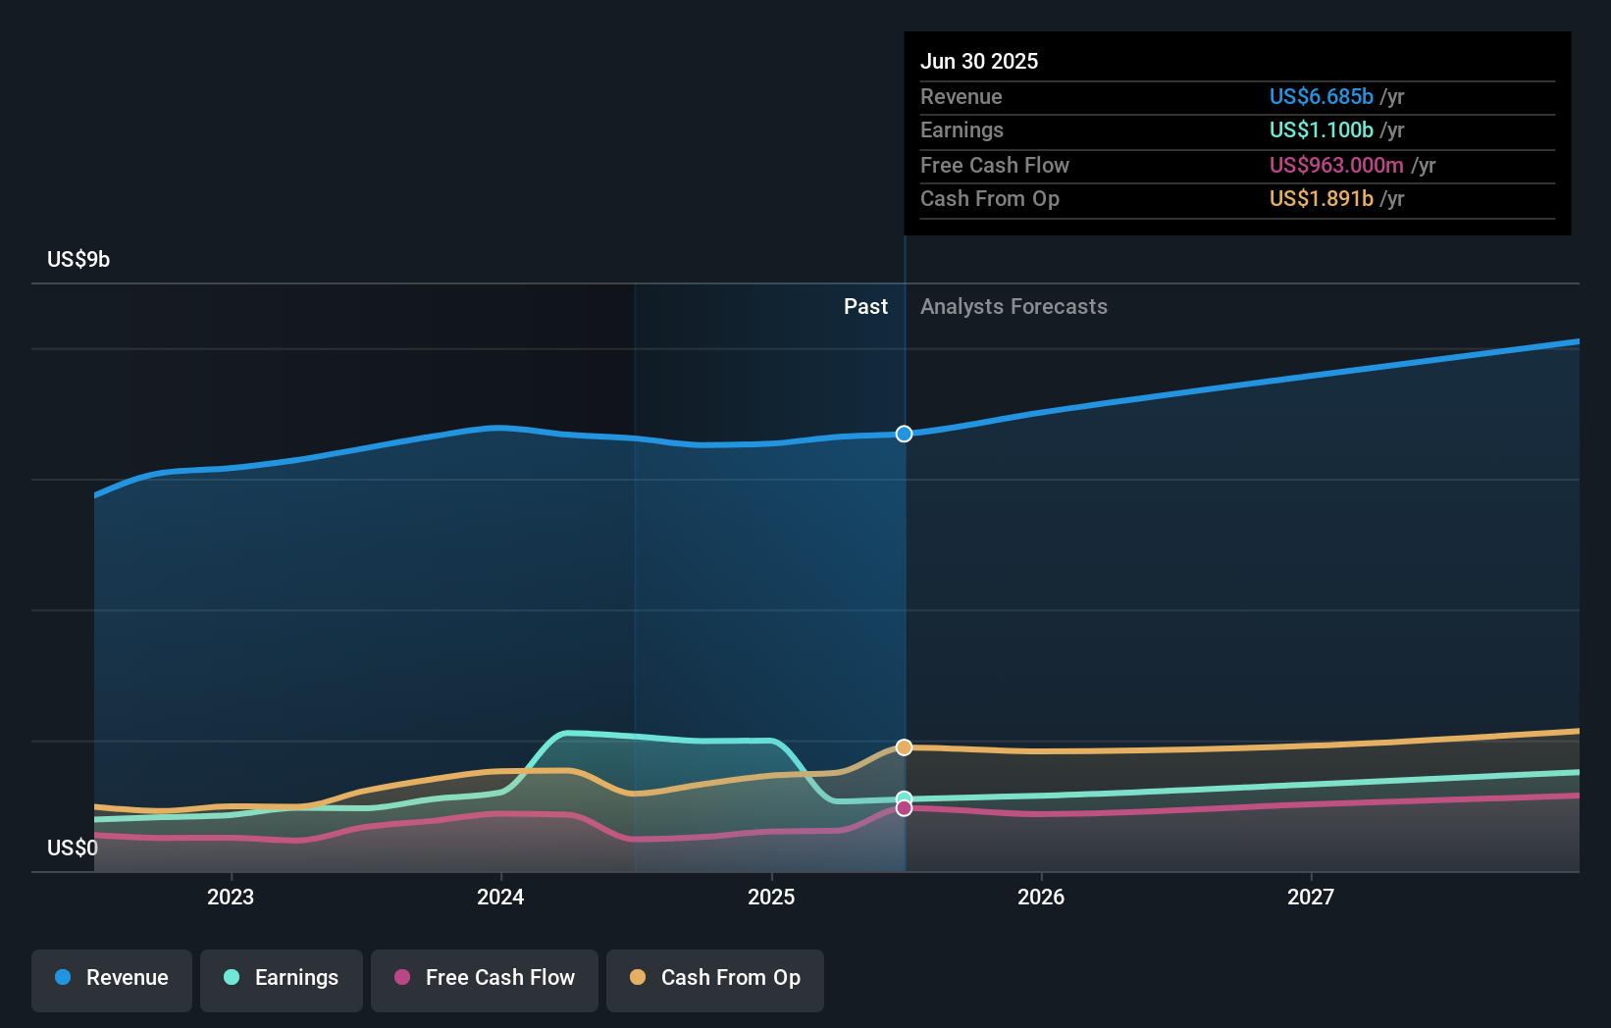Select the blue Revenue data point marker

[x=904, y=434]
